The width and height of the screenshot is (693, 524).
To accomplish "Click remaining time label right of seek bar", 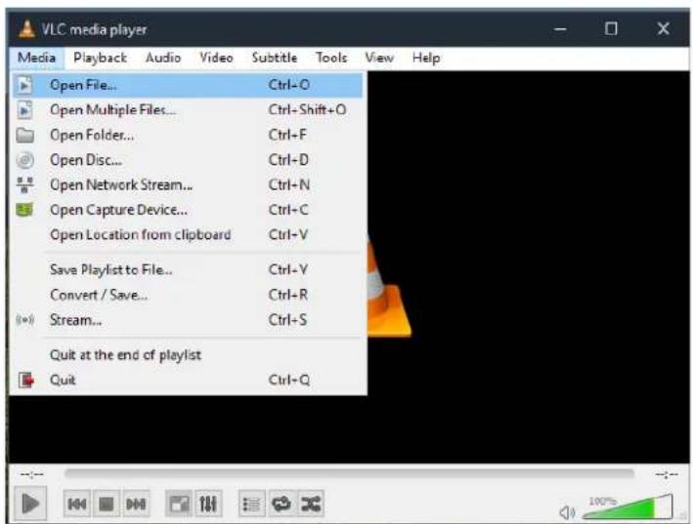I will (x=667, y=474).
